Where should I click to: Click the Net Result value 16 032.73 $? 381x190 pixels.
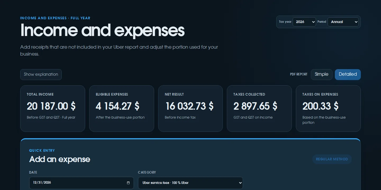189,106
